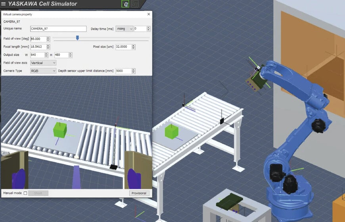The image size is (345, 222).
Task: Decrease the Delay time value with down arrow
Action: tap(148, 30)
